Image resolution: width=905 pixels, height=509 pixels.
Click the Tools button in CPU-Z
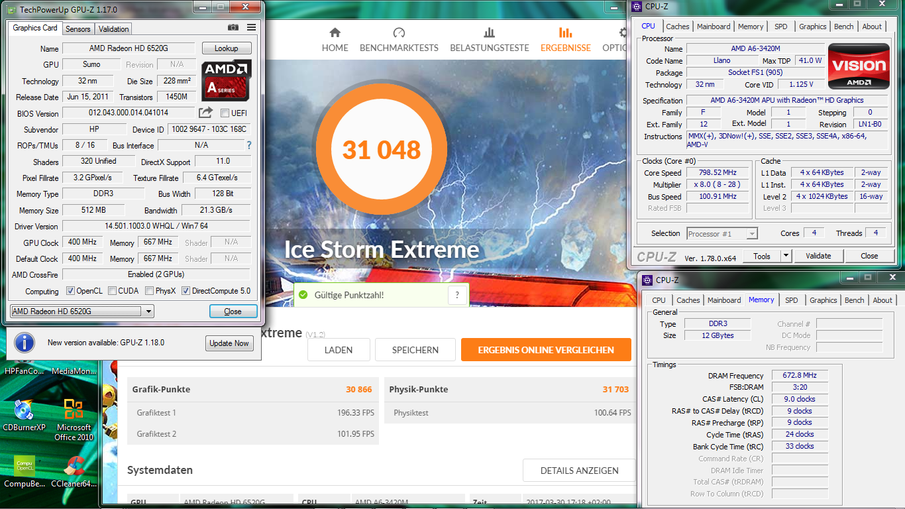(x=762, y=256)
